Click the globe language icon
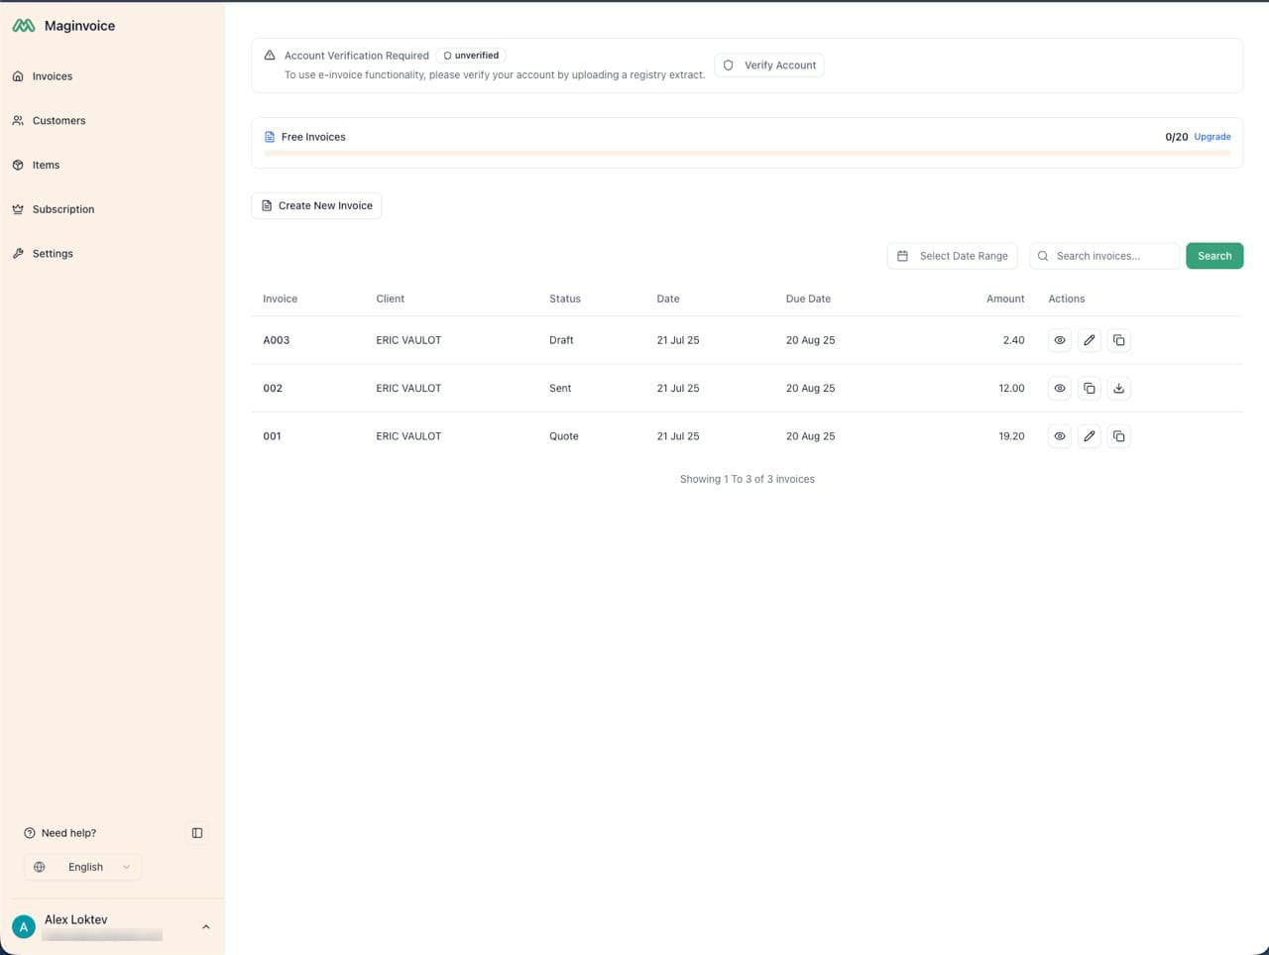The image size is (1269, 955). 40,867
